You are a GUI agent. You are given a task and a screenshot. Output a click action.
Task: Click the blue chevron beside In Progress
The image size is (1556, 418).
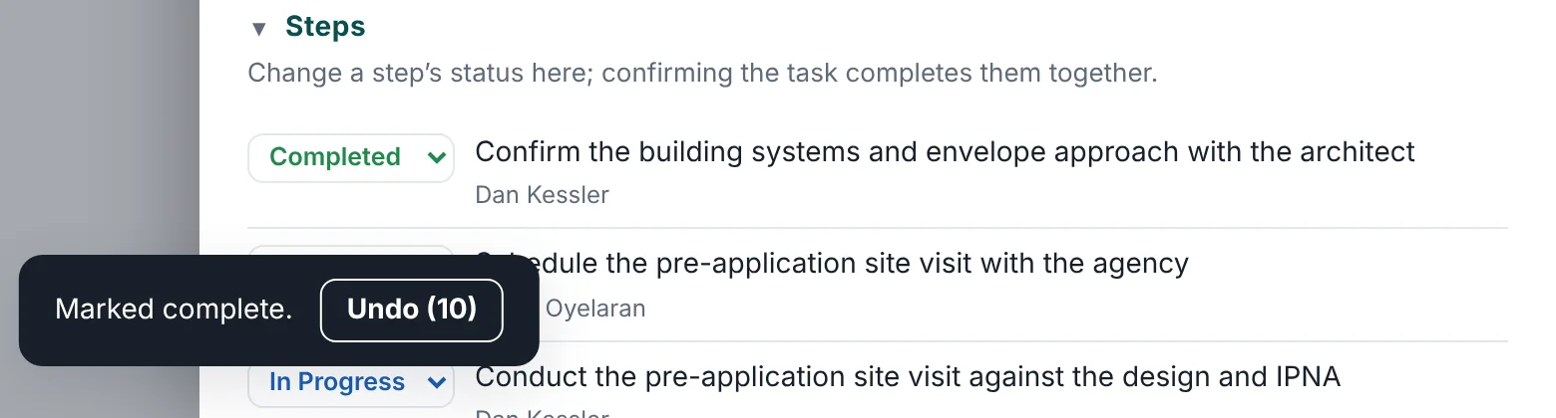pos(435,382)
